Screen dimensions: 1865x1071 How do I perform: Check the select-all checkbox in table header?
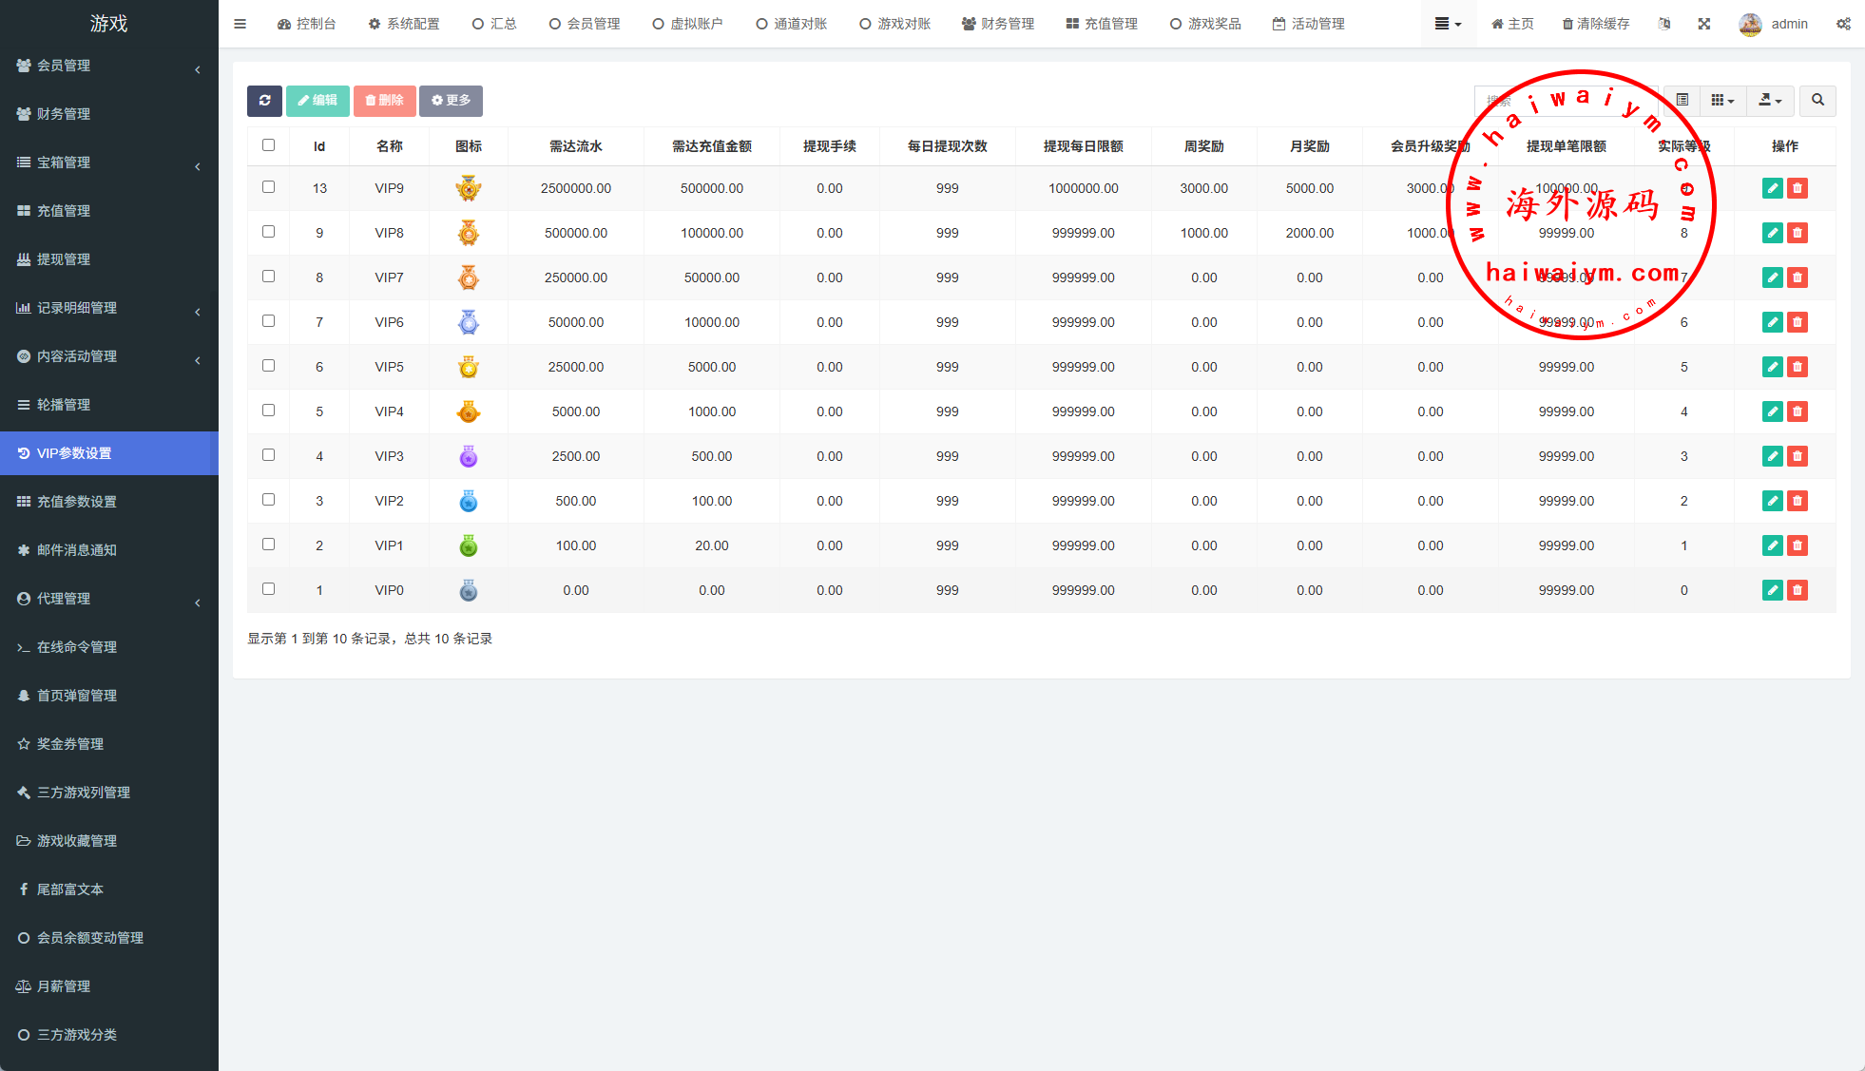[268, 145]
